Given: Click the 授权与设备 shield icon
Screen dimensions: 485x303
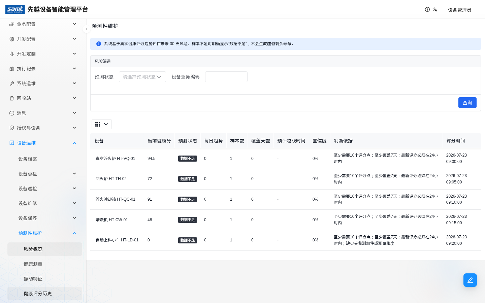Looking at the screenshot, I should pyautogui.click(x=12, y=128).
